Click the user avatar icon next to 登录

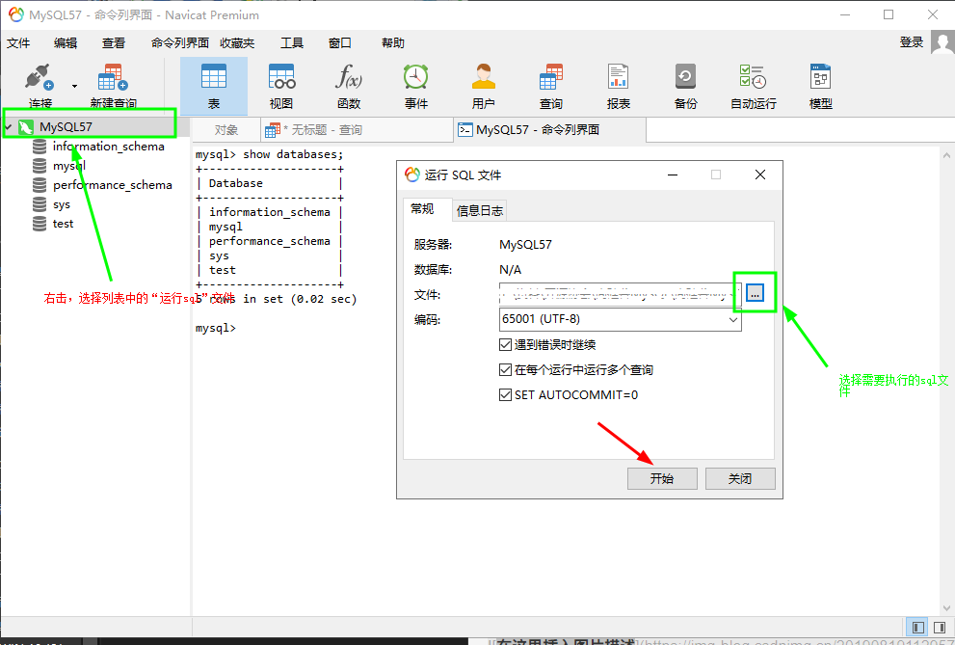click(x=942, y=43)
